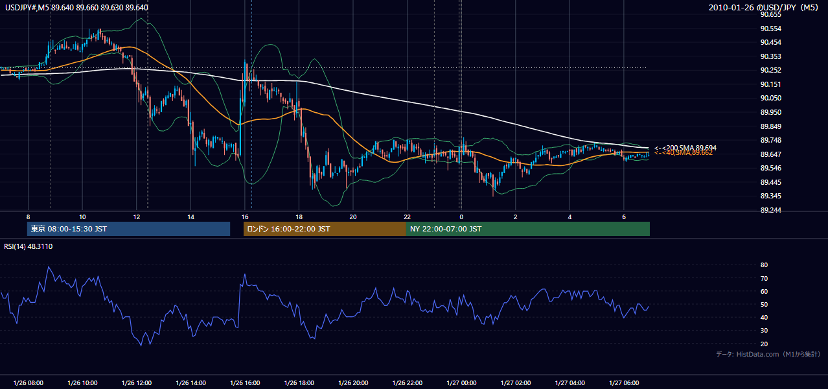Click the hour 22 tick on price chart axis

click(x=407, y=217)
